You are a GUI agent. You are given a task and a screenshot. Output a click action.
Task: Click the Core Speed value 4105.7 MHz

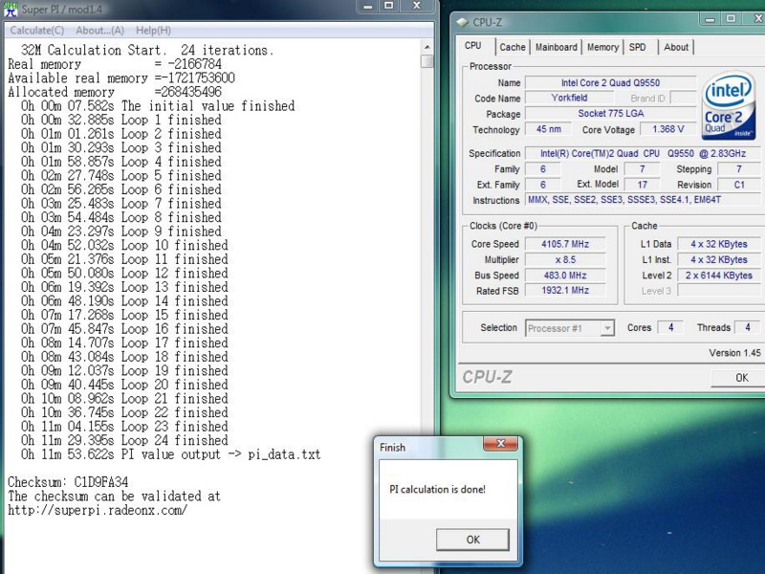pos(565,244)
